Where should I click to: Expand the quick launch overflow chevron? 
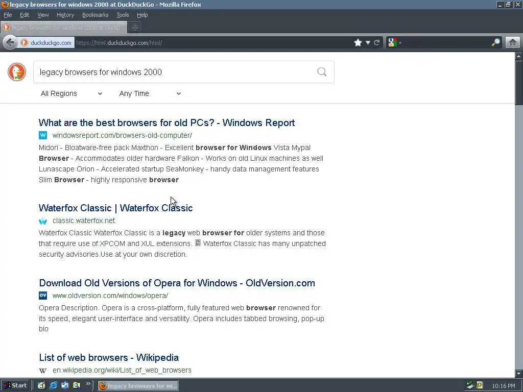click(88, 384)
